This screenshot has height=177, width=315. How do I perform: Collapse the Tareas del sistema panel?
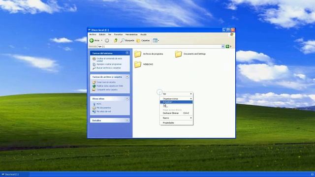pos(127,53)
